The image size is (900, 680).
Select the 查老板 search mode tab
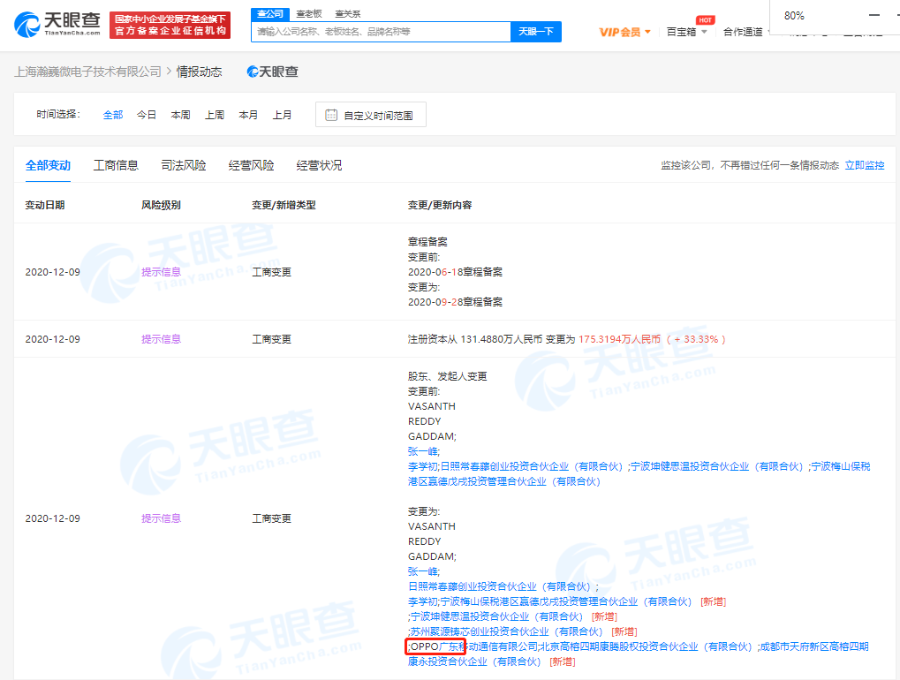point(309,13)
